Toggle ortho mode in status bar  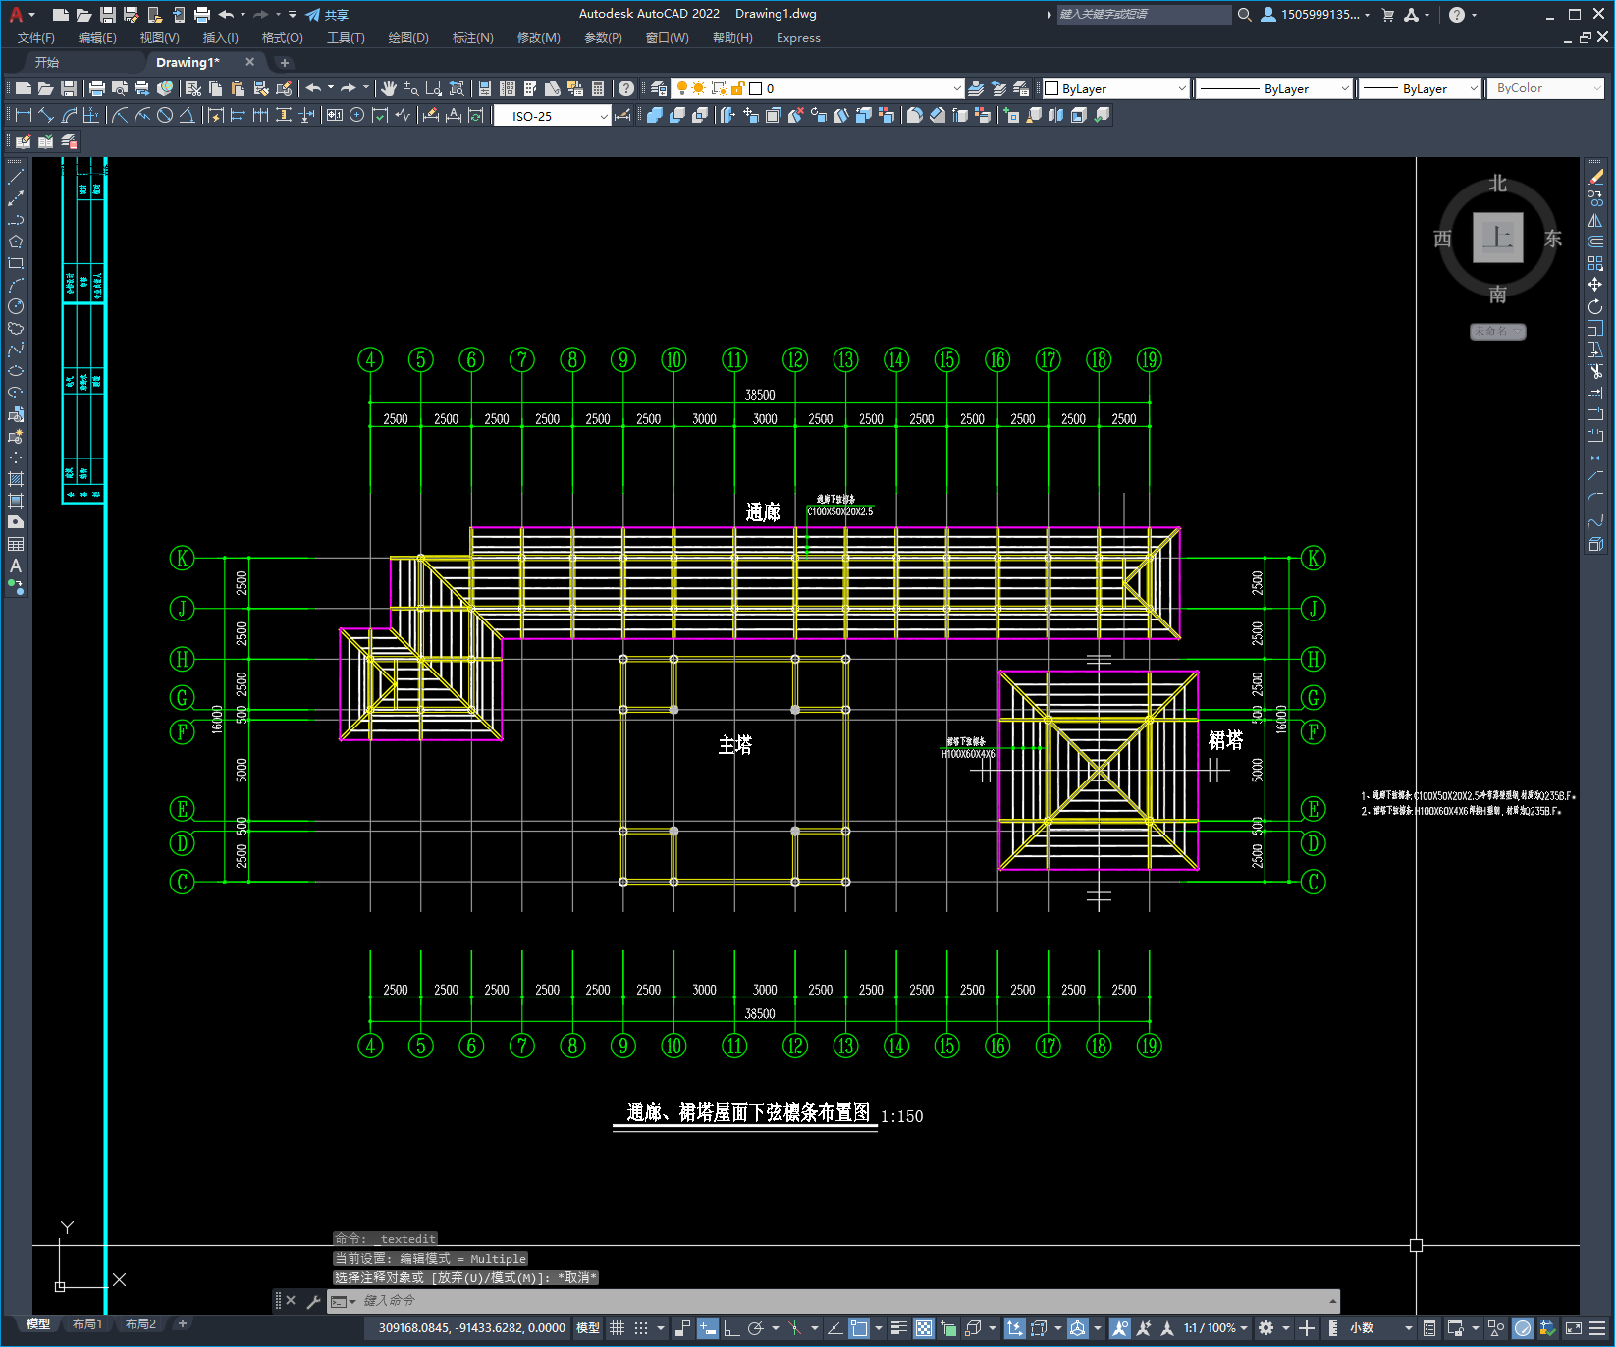click(x=731, y=1328)
